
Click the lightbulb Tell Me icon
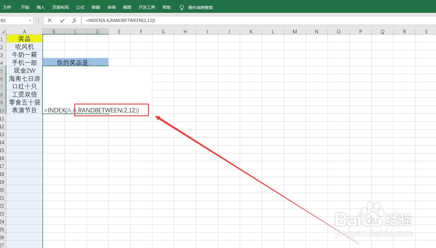pos(181,7)
